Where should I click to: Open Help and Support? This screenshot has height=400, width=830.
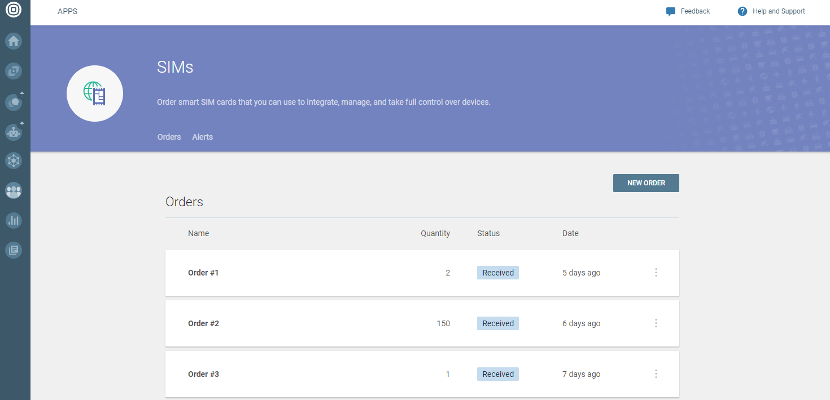(772, 11)
